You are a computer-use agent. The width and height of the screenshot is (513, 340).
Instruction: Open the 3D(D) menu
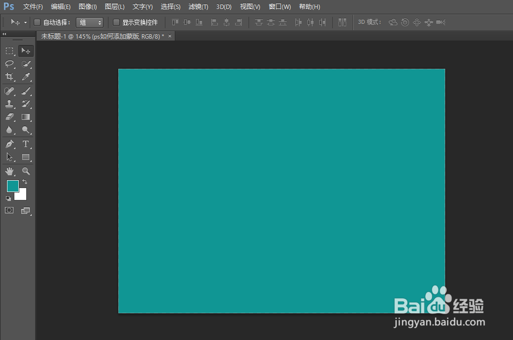click(224, 6)
